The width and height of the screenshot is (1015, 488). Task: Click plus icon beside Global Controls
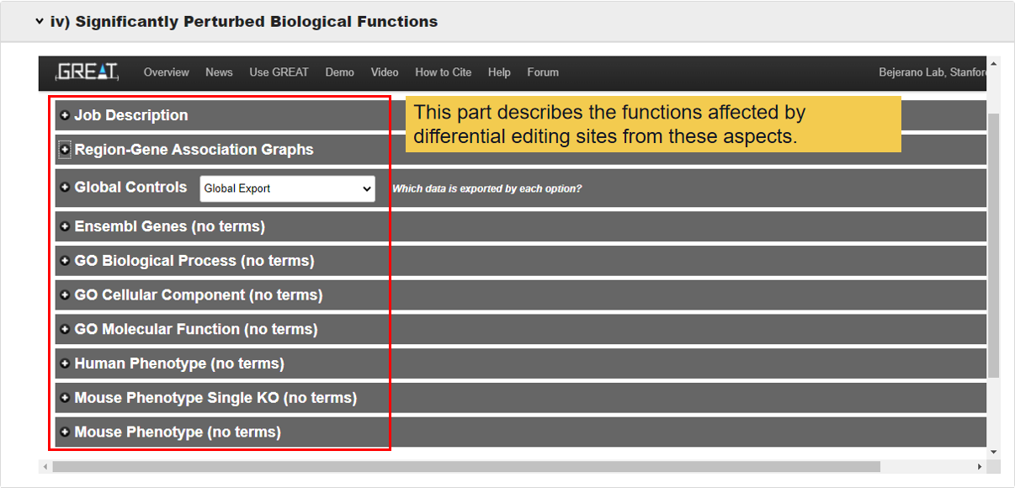tap(65, 188)
